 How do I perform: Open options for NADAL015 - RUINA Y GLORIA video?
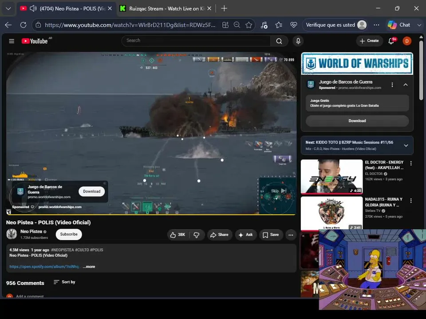click(x=411, y=200)
